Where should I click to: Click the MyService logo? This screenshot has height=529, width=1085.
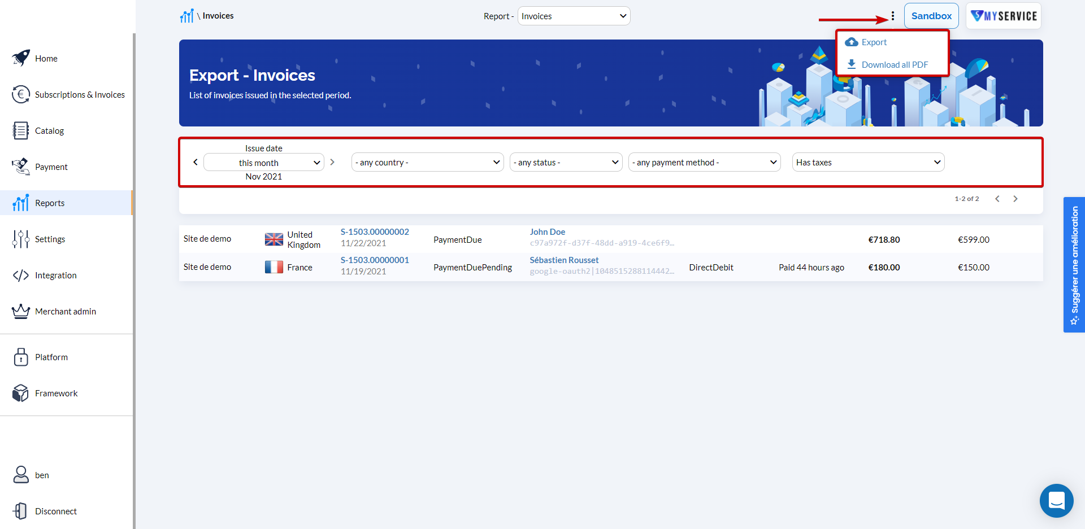[x=1004, y=16]
